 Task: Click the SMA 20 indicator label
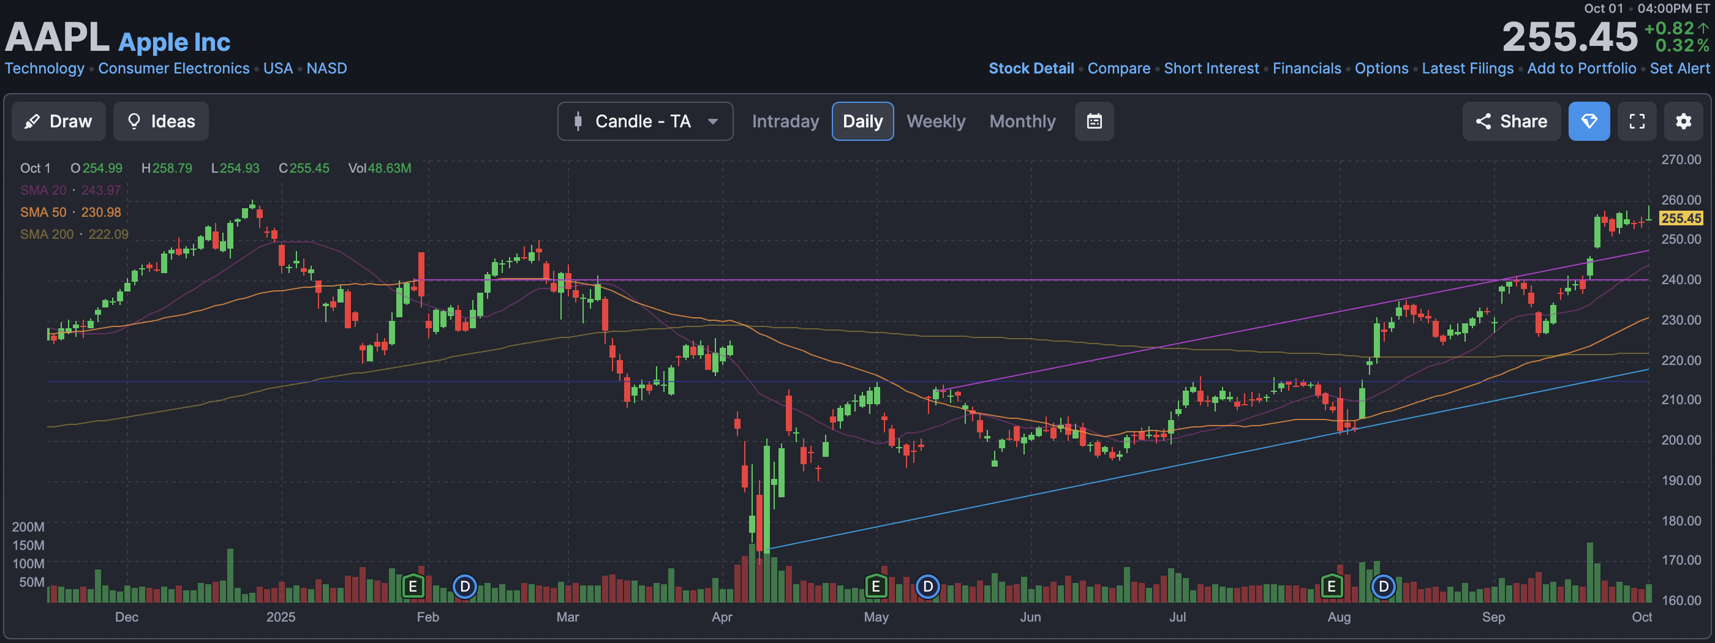point(70,190)
